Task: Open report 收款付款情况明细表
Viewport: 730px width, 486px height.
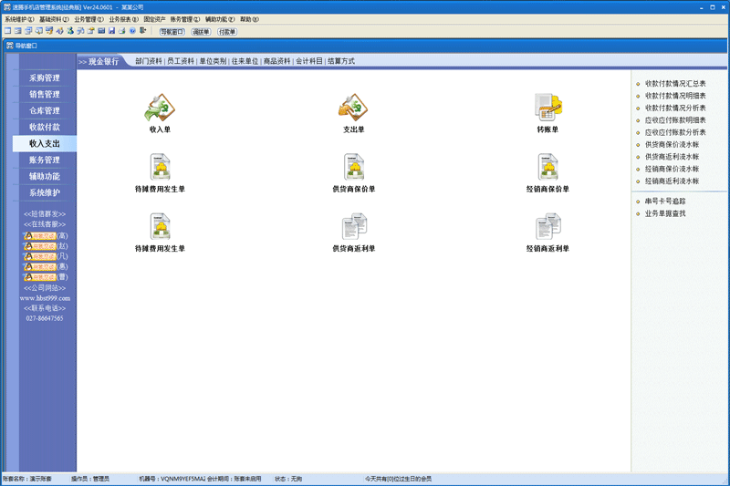Action: (x=675, y=96)
